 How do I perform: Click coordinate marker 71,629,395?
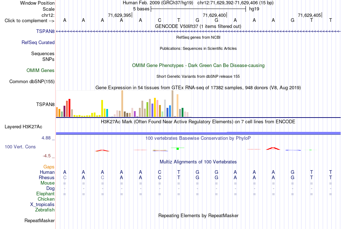120,15
